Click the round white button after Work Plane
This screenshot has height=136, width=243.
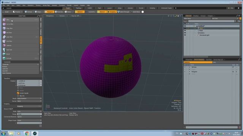coord(143,12)
